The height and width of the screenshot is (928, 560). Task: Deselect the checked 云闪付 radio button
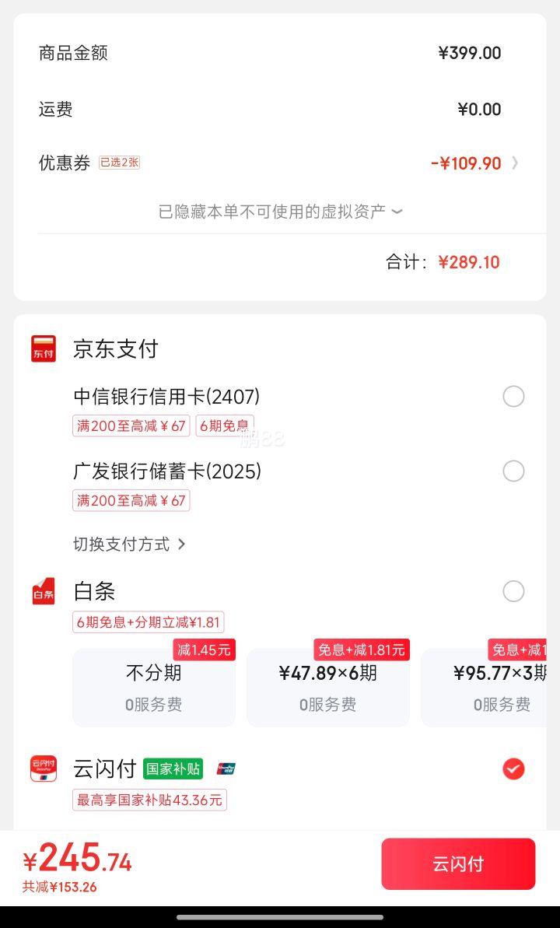513,769
